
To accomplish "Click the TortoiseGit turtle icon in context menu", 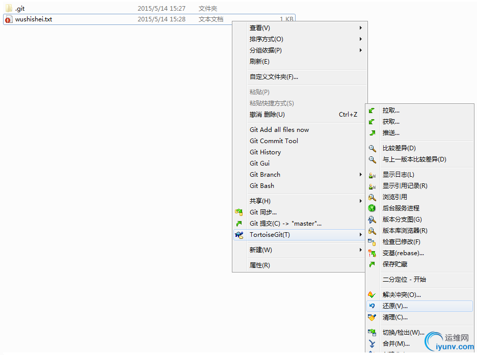I will (x=239, y=235).
